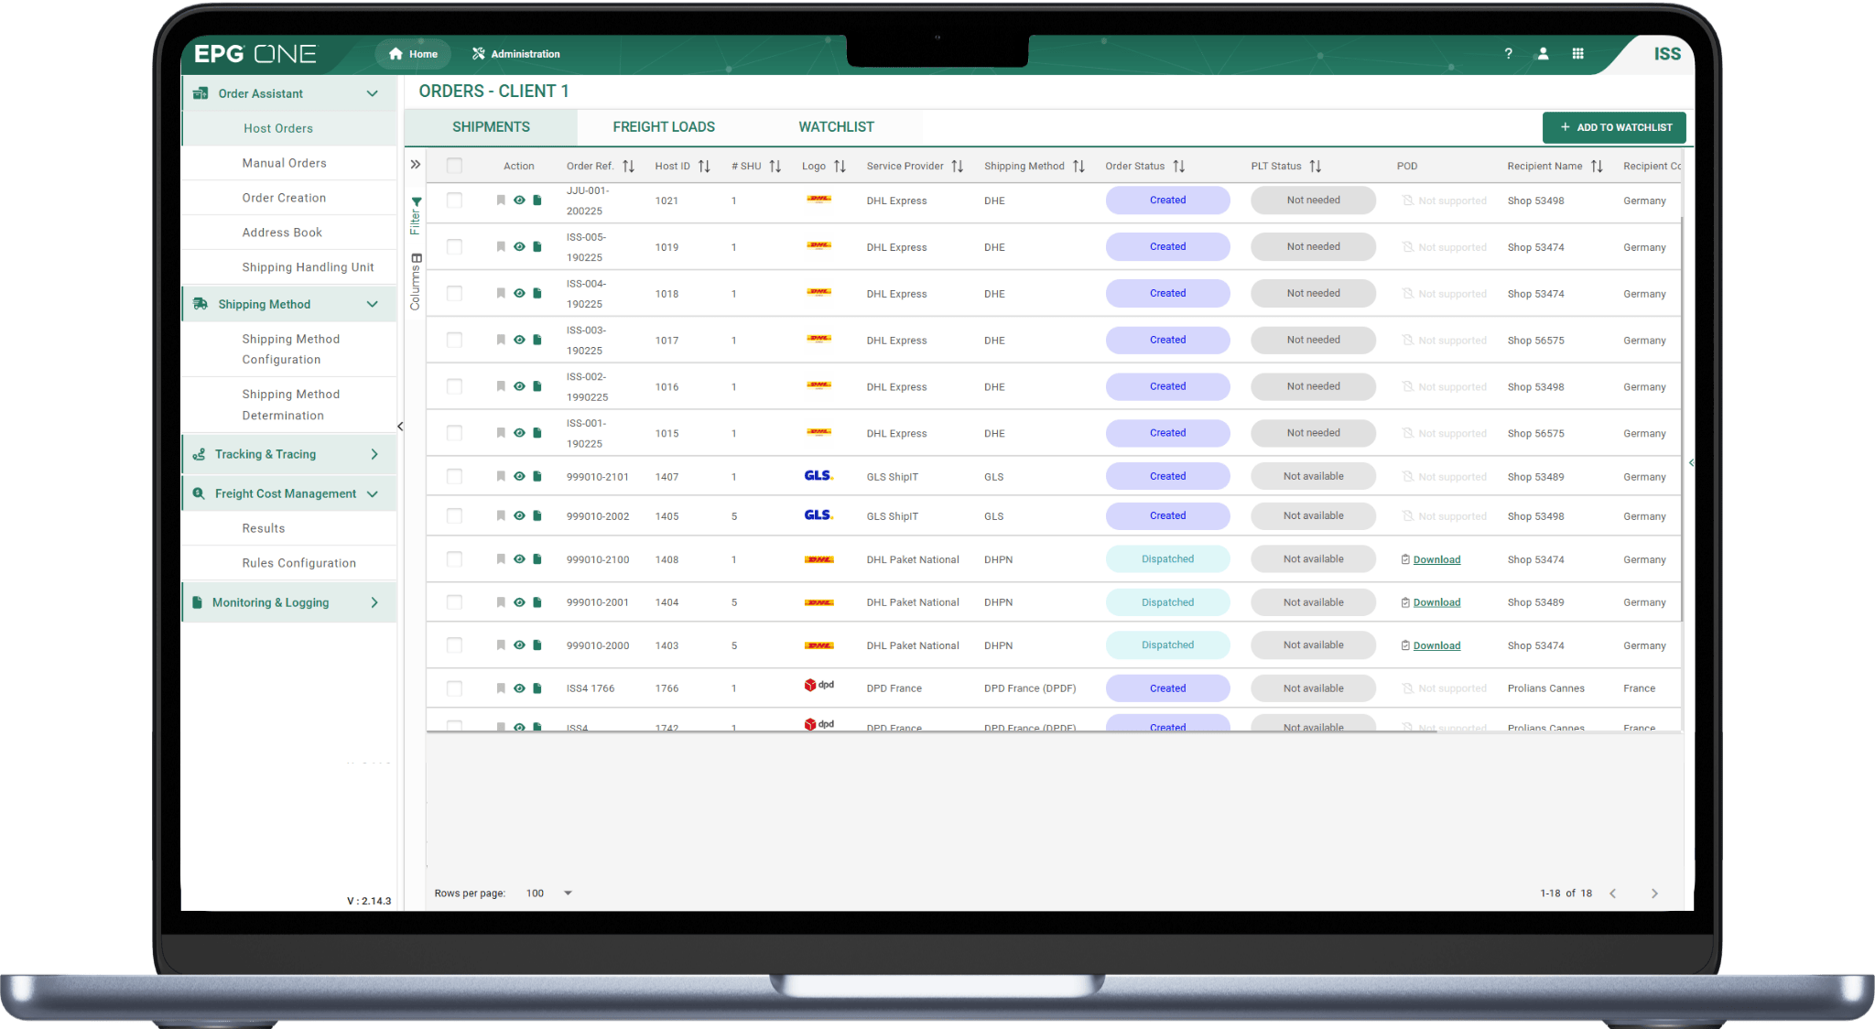This screenshot has height=1029, width=1875.
Task: Sort by Order Ref. column
Action: coord(628,167)
